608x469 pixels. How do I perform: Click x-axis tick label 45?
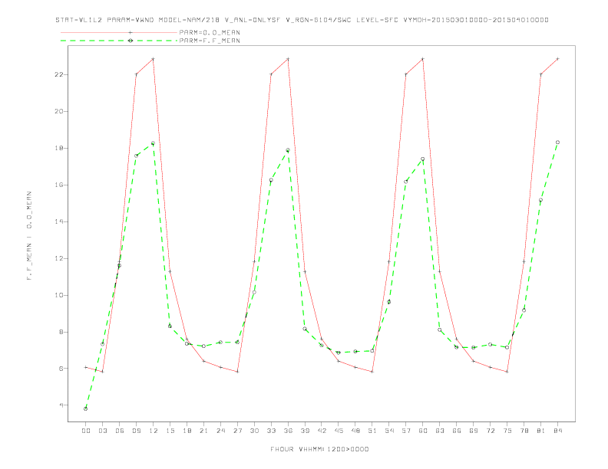pyautogui.click(x=339, y=431)
